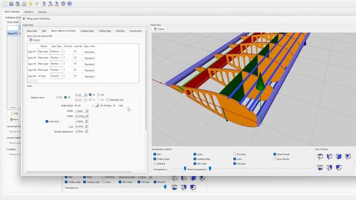This screenshot has width=356, height=200.
Task: Click Transparency slider handle in background window
Action: pos(165,187)
